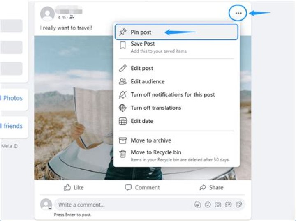This screenshot has width=296, height=221.
Task: Choose Edit date in the menu
Action: tap(176, 121)
